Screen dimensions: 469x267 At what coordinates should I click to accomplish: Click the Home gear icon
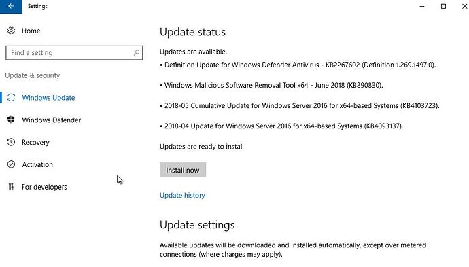tap(11, 31)
